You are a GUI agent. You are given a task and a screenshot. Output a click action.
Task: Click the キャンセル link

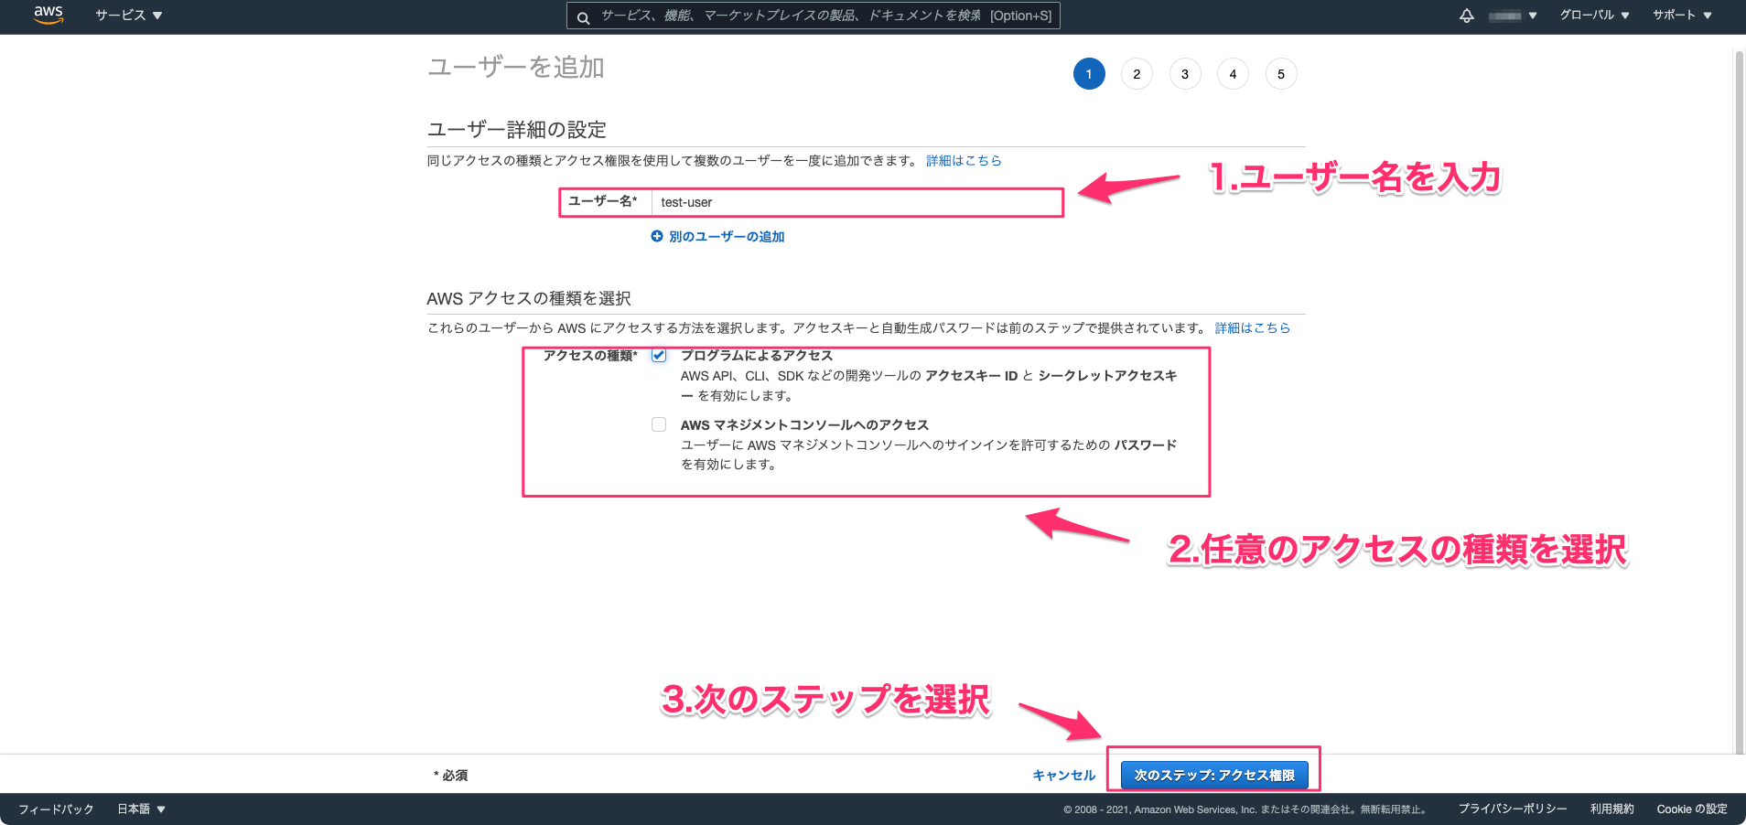coord(1063,775)
